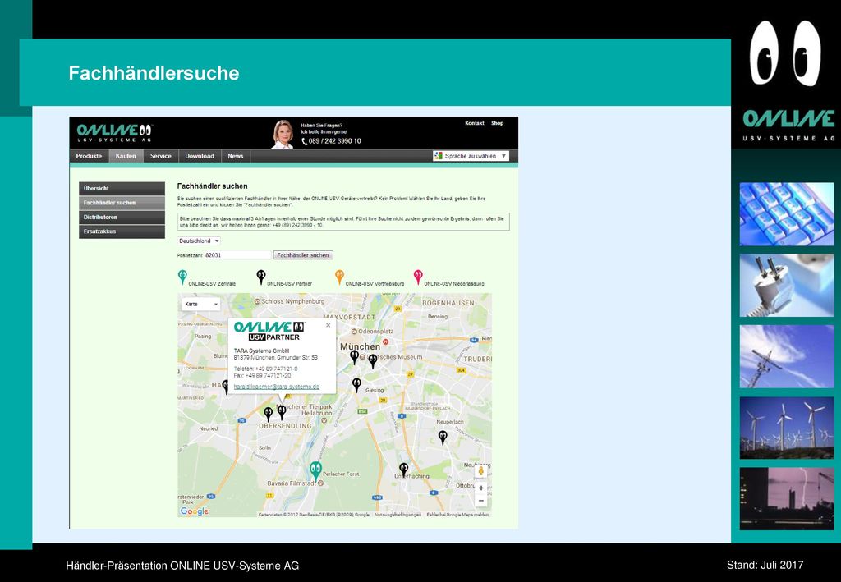841x582 pixels.
Task: Click the lightning storm thumbnail image
Action: point(787,498)
